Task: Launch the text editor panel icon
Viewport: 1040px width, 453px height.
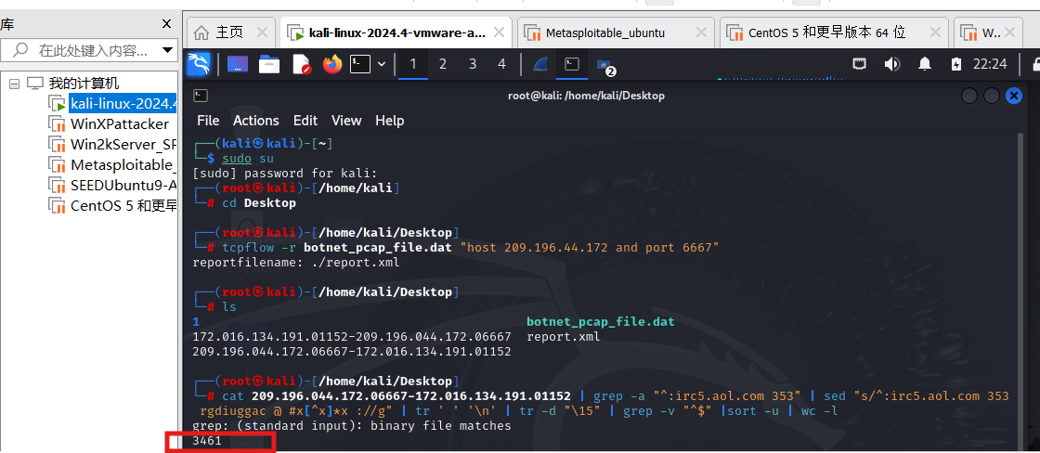Action: click(301, 64)
